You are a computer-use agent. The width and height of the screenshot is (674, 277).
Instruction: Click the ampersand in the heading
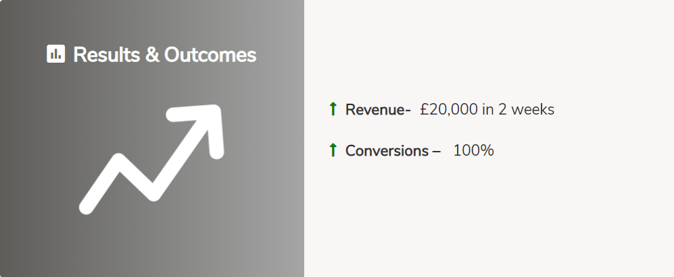(x=153, y=55)
